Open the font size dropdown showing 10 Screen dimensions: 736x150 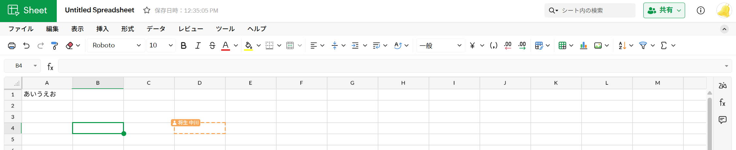pos(161,45)
